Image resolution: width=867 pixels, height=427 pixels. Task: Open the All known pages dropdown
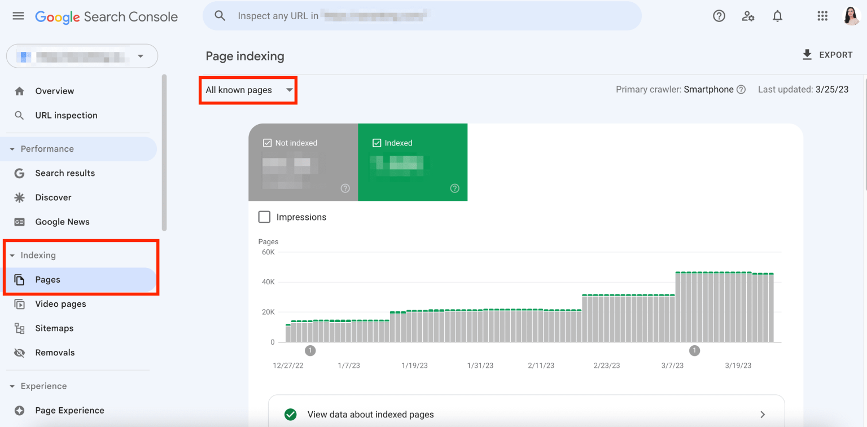(x=247, y=90)
